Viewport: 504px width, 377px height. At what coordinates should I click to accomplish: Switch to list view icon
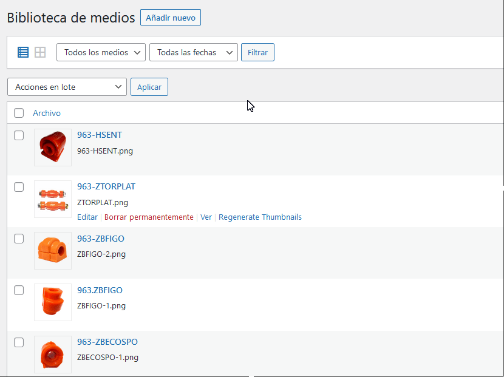coord(23,52)
